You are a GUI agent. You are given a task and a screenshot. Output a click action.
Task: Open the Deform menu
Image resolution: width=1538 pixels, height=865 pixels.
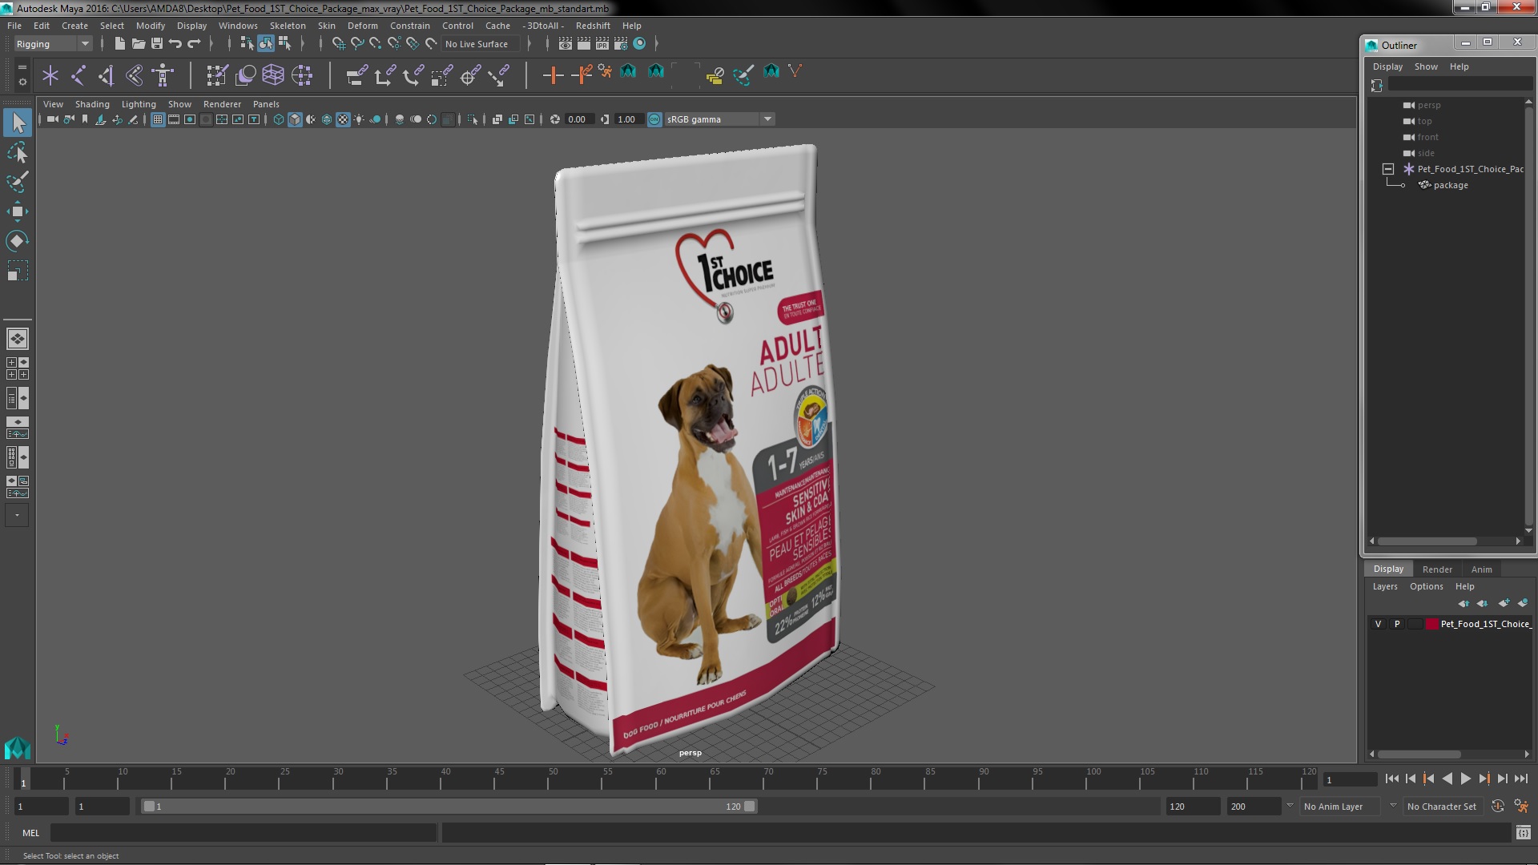click(x=362, y=26)
